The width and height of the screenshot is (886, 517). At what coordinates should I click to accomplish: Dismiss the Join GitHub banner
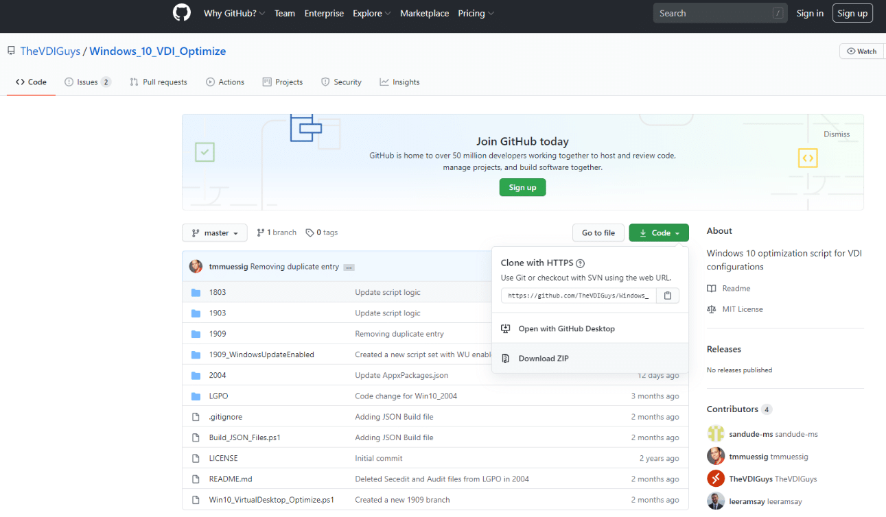pyautogui.click(x=837, y=134)
